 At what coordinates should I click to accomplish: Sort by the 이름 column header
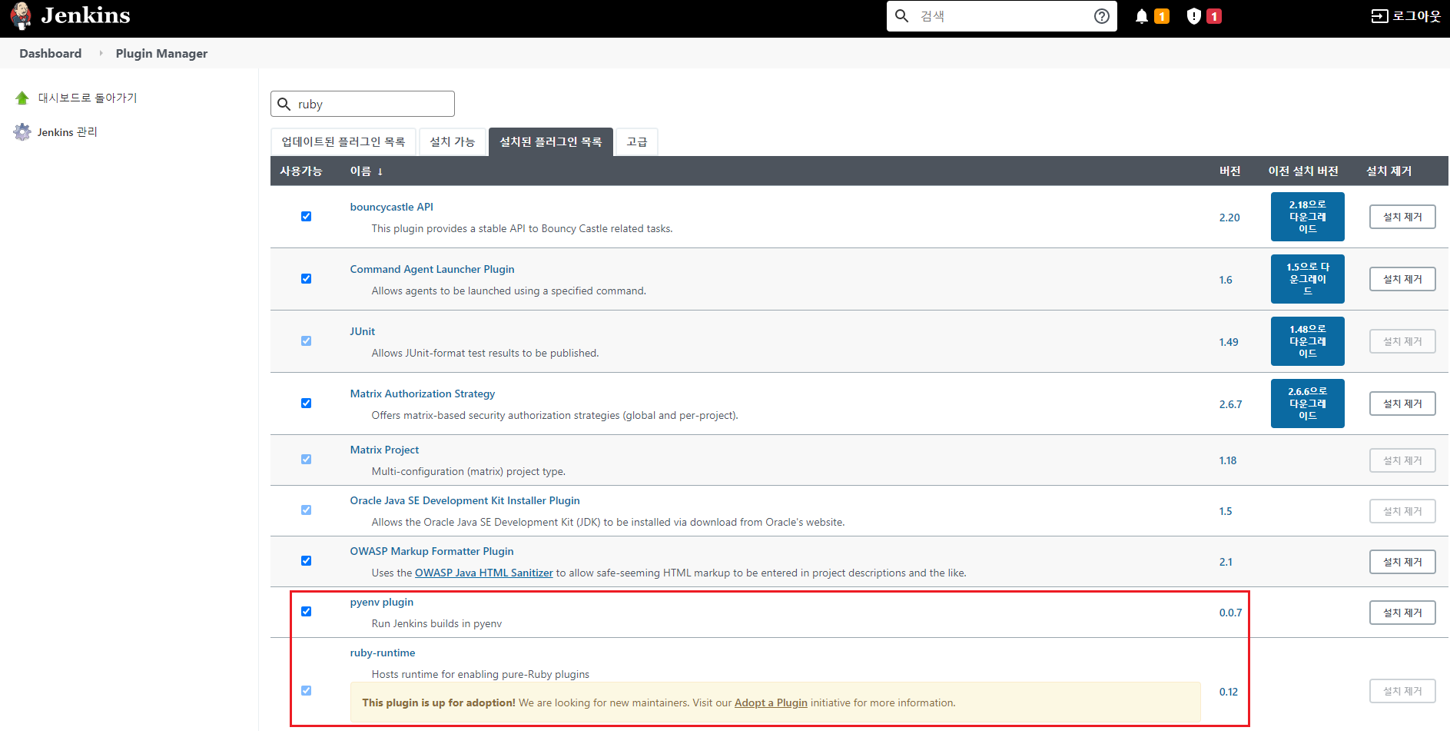(x=366, y=171)
